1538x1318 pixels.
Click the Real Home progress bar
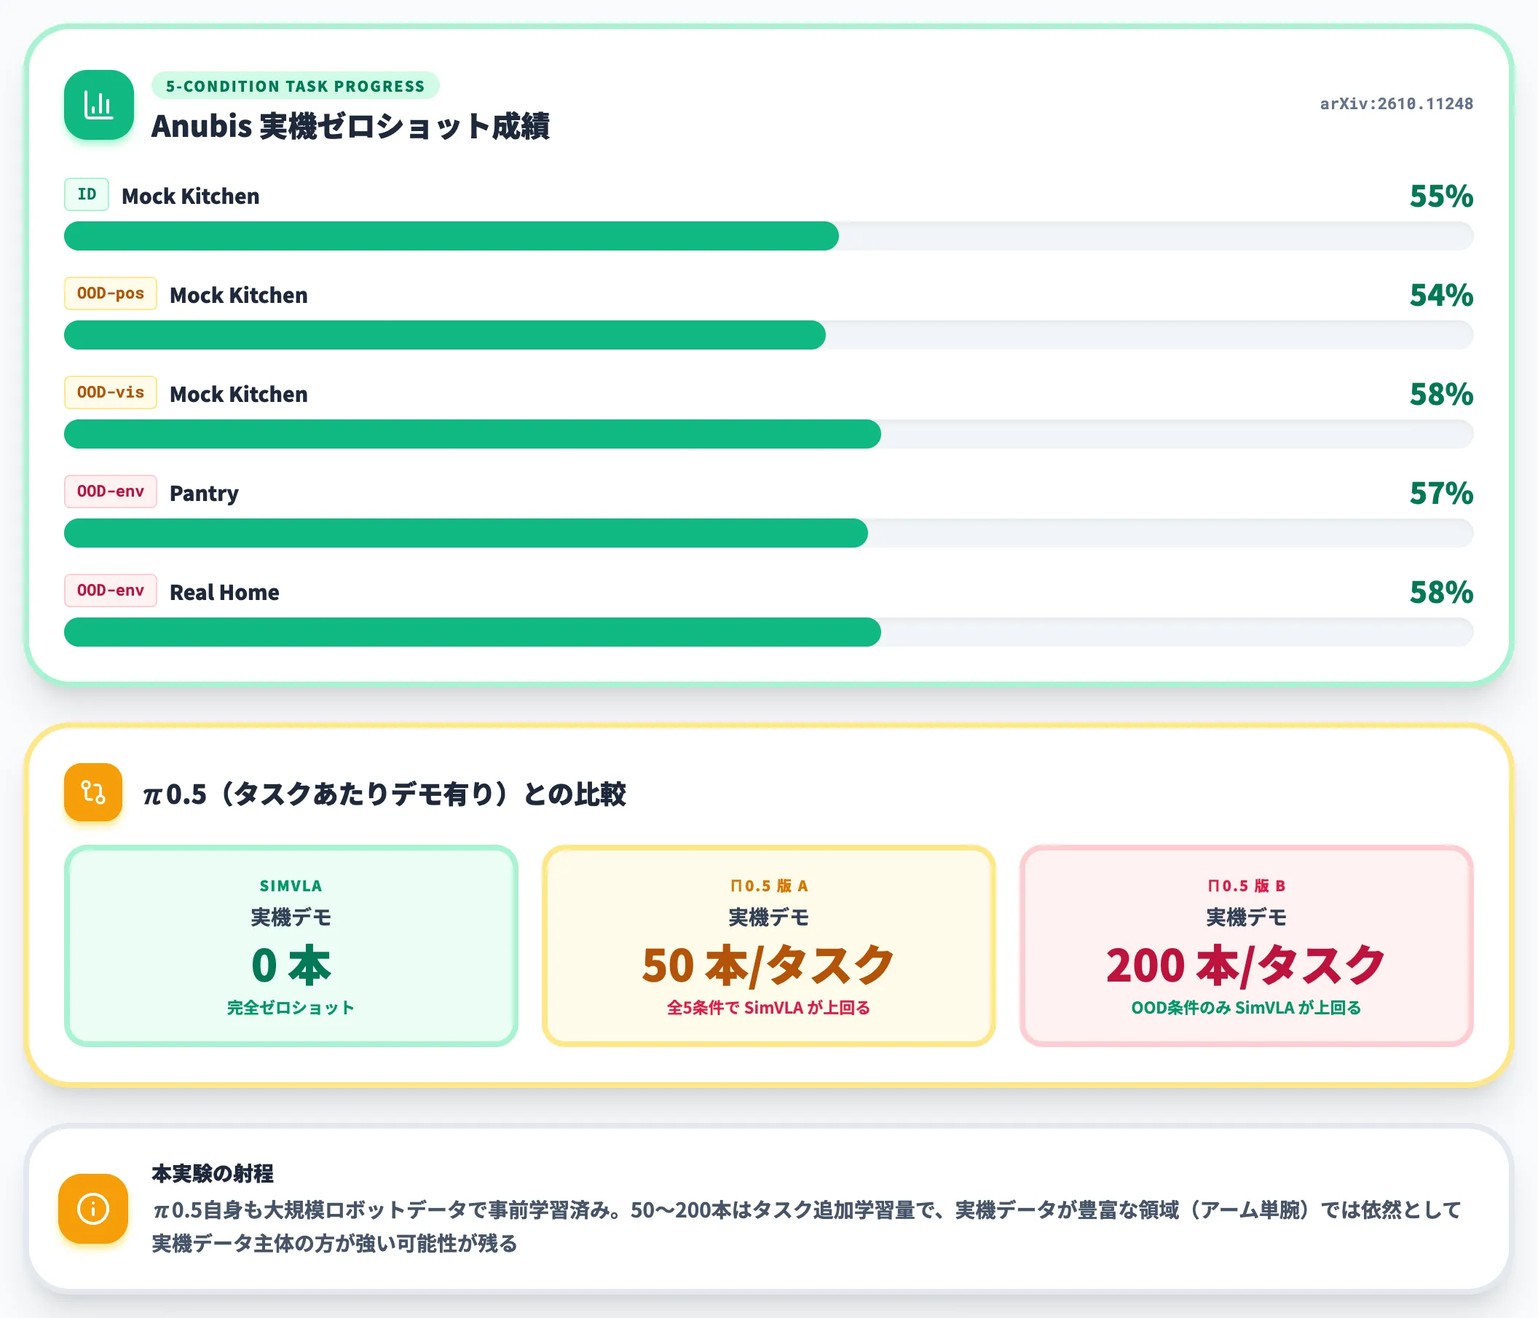click(x=768, y=631)
